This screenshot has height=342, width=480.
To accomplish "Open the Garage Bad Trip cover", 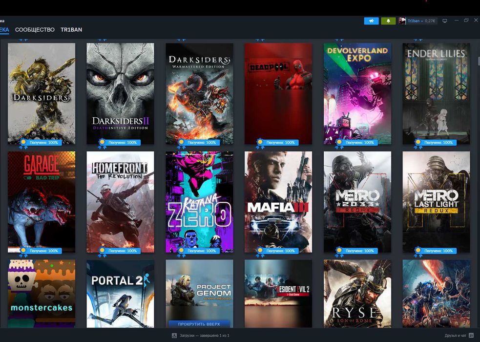I will click(x=42, y=202).
